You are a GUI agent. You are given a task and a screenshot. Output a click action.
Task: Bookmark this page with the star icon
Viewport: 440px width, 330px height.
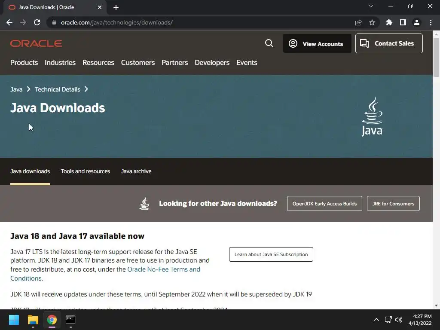[x=372, y=22]
